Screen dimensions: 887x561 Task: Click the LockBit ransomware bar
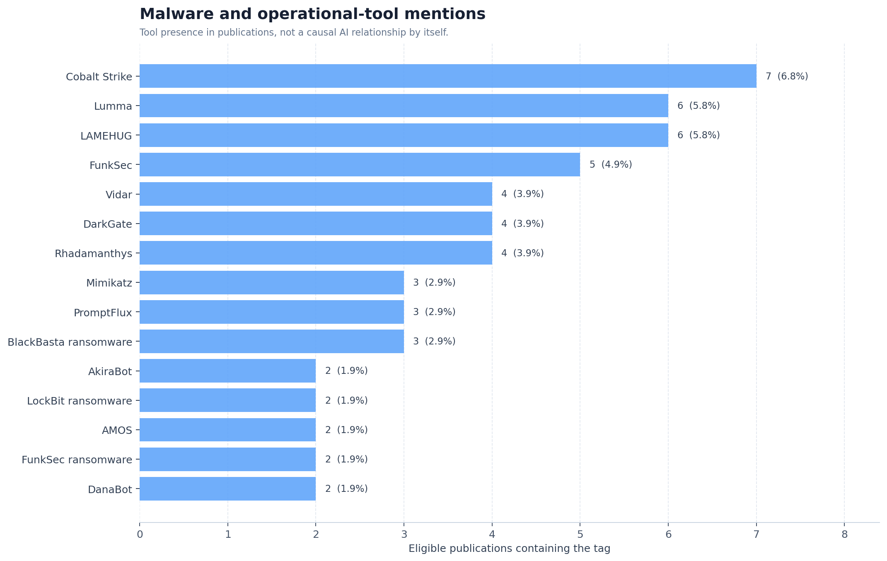(227, 400)
